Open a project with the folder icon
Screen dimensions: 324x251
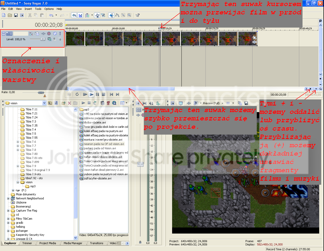[x=10, y=15]
